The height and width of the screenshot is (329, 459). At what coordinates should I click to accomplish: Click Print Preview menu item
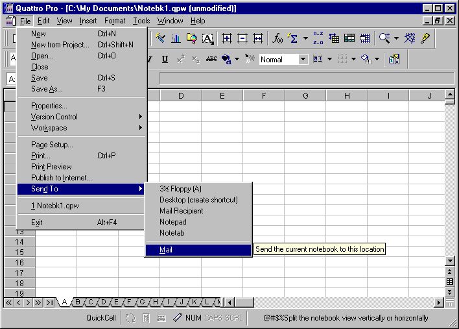(82, 167)
